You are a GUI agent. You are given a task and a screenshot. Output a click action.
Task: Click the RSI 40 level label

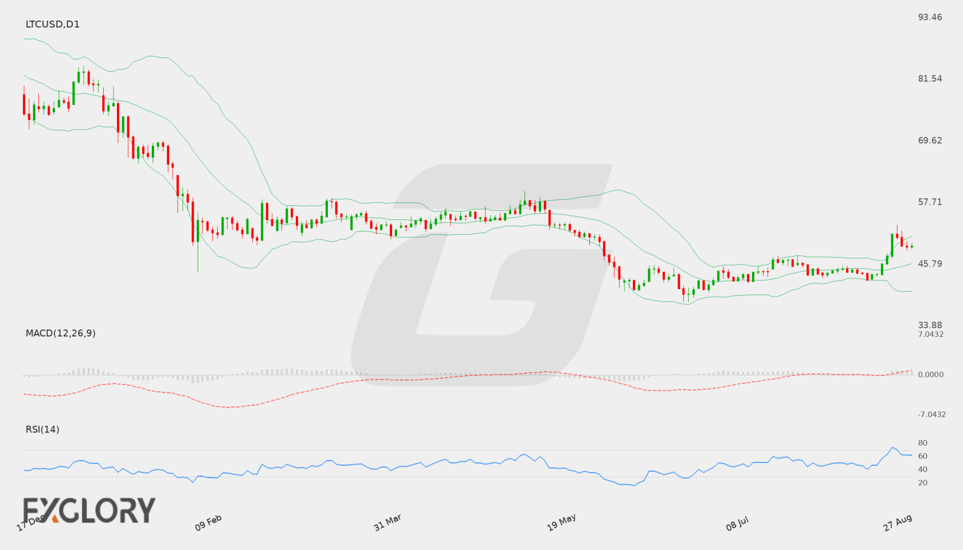[923, 469]
